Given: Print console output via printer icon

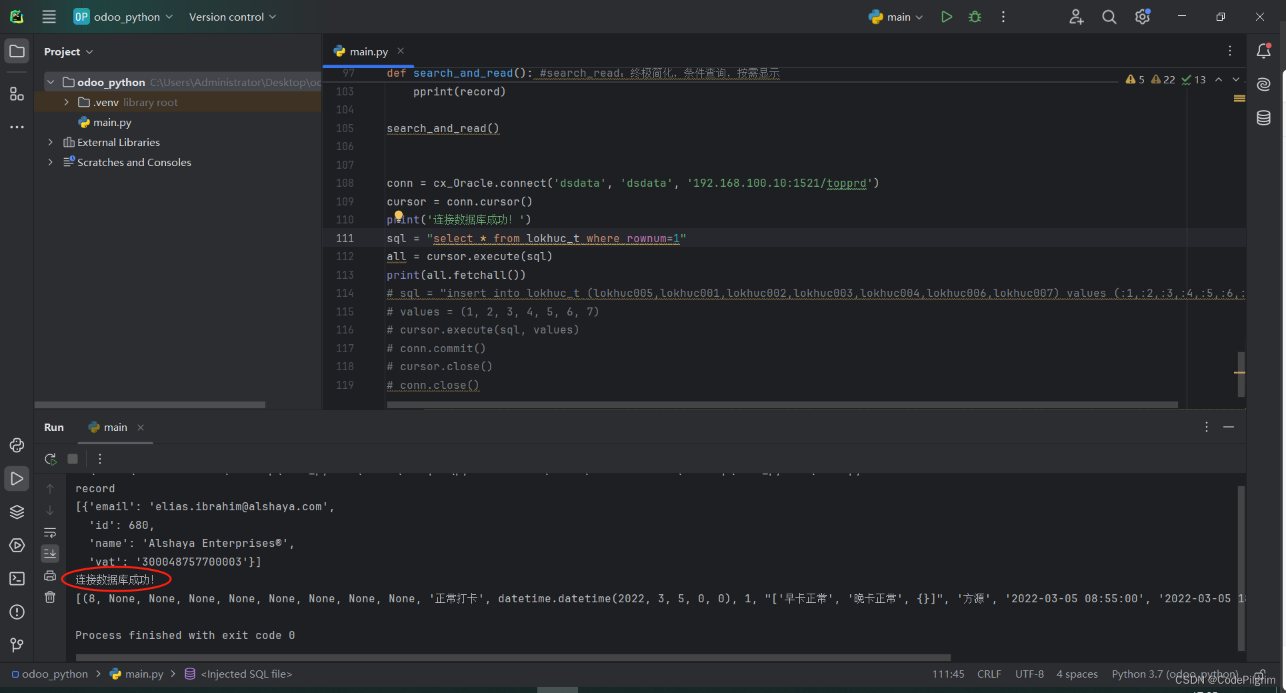Looking at the screenshot, I should pyautogui.click(x=50, y=576).
